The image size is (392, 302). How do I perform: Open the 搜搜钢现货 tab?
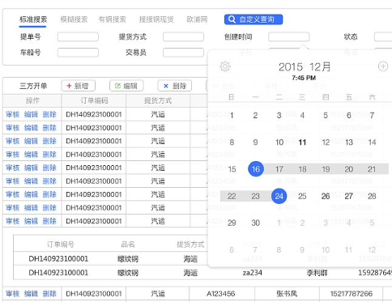(x=156, y=19)
